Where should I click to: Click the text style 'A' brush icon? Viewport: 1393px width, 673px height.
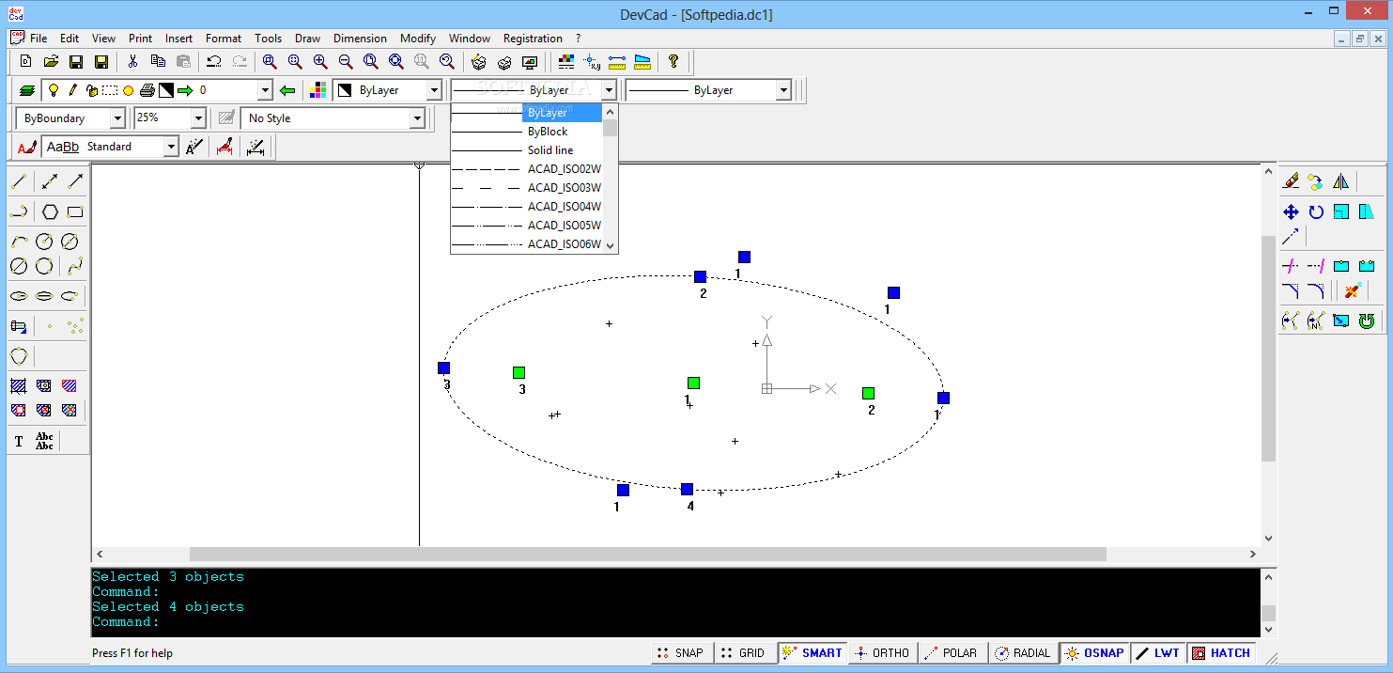27,147
